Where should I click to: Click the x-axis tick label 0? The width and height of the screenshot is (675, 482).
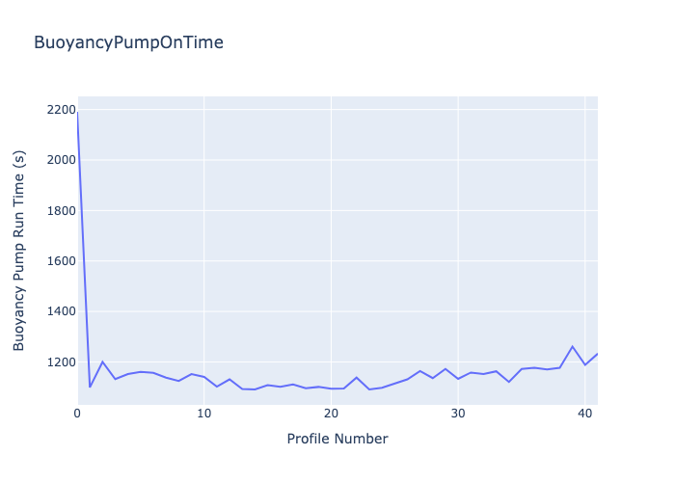click(x=77, y=414)
